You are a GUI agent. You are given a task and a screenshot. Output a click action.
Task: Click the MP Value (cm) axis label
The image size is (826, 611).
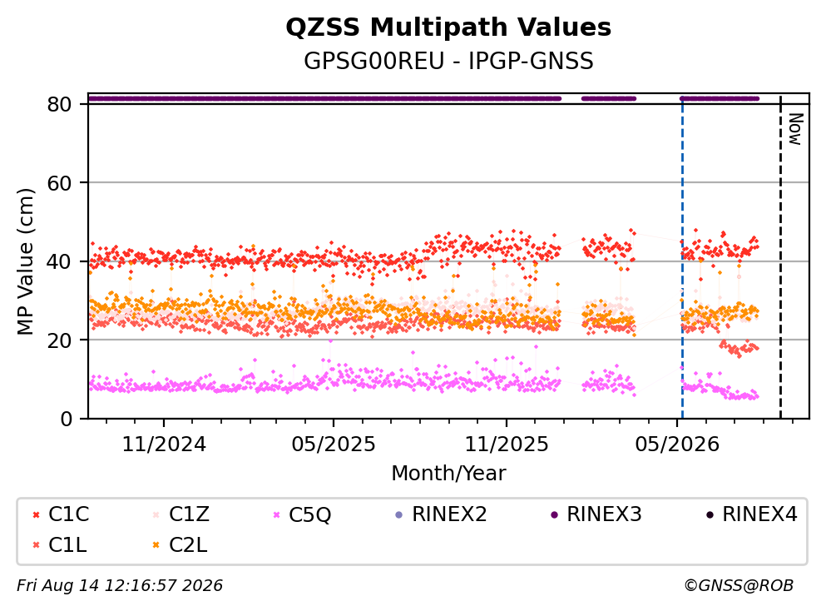[x=25, y=261]
